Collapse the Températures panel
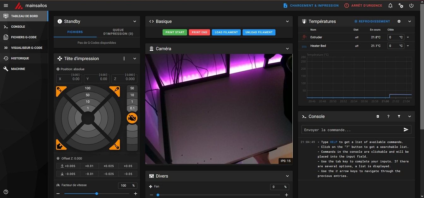This screenshot has height=198, width=424. (409, 21)
